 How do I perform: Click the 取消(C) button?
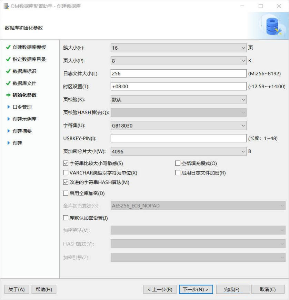[x=268, y=289]
